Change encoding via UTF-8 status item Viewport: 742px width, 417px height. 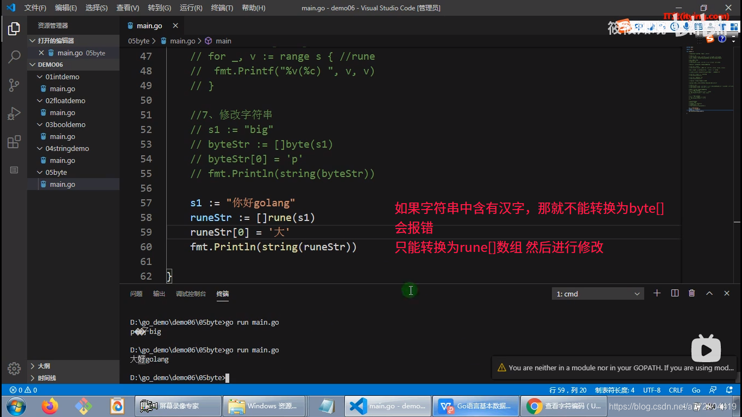pyautogui.click(x=652, y=390)
